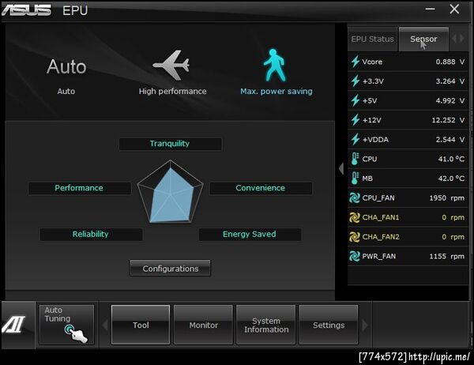The width and height of the screenshot is (474, 365).
Task: Click the +VDDA lightning bolt icon
Action: 355,139
